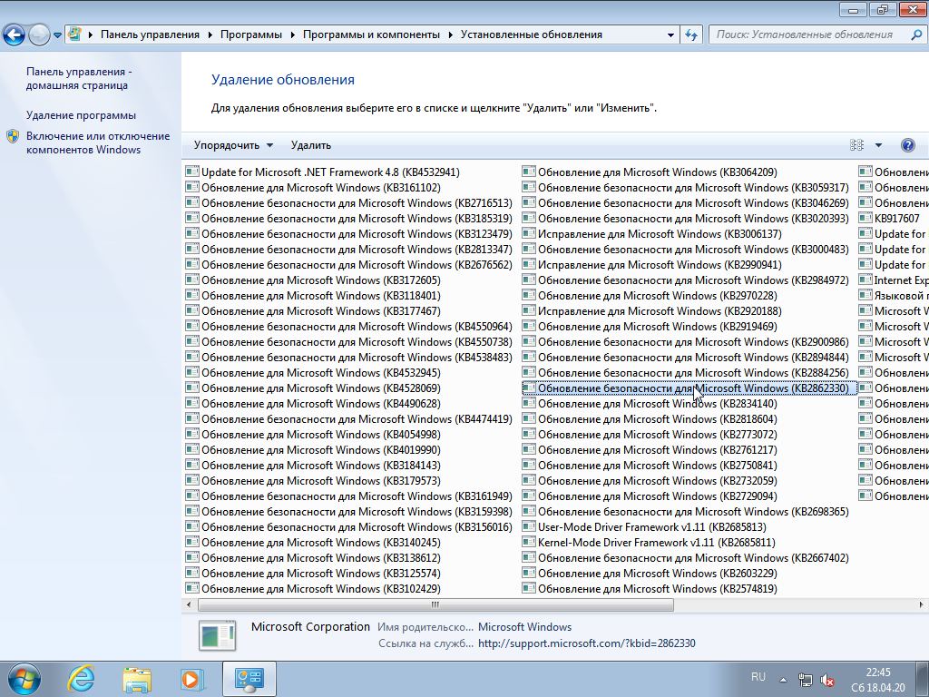
Task: Open address bar history dropdown
Action: [x=670, y=34]
